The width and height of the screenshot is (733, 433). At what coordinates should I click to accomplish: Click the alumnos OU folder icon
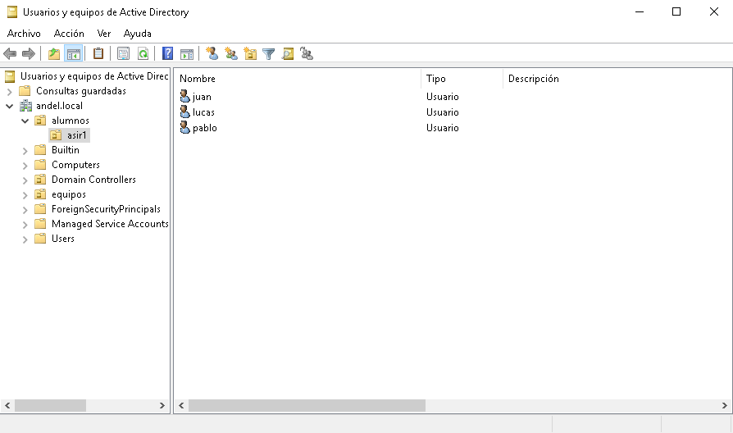coord(41,121)
